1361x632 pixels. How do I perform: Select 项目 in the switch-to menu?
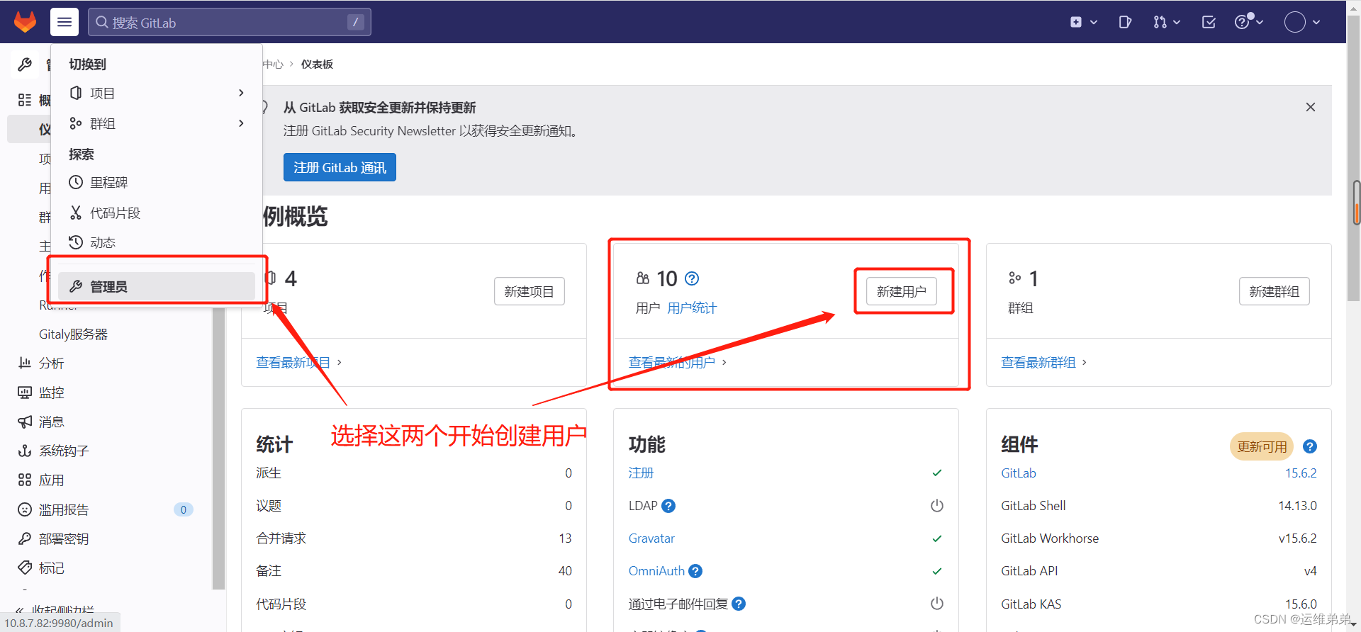pyautogui.click(x=103, y=93)
